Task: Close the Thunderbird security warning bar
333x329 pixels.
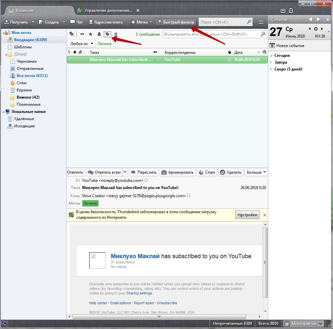Action: (x=264, y=215)
